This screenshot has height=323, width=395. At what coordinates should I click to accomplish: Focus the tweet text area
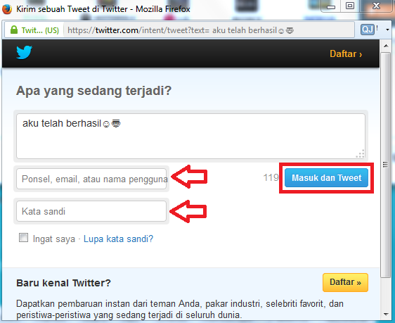tap(190, 136)
